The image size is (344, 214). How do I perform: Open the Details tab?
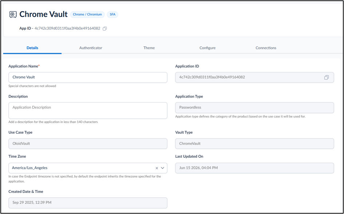(32, 48)
